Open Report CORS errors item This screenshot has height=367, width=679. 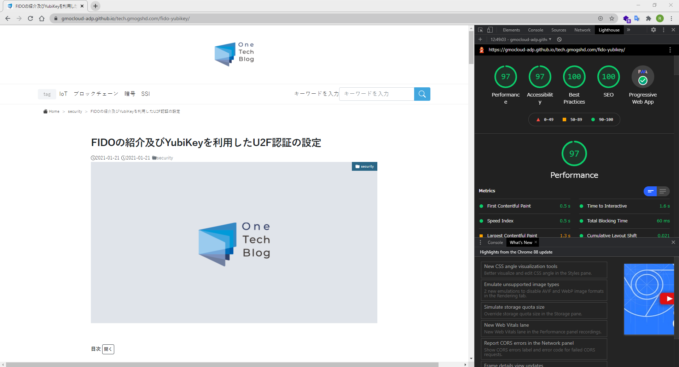coord(544,349)
